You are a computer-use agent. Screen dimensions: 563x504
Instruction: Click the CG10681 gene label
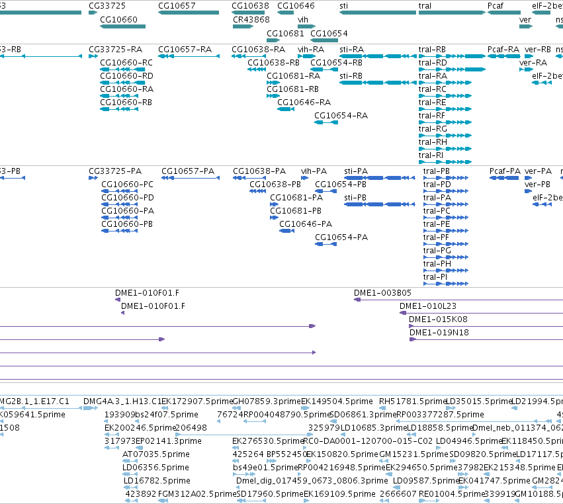point(285,33)
